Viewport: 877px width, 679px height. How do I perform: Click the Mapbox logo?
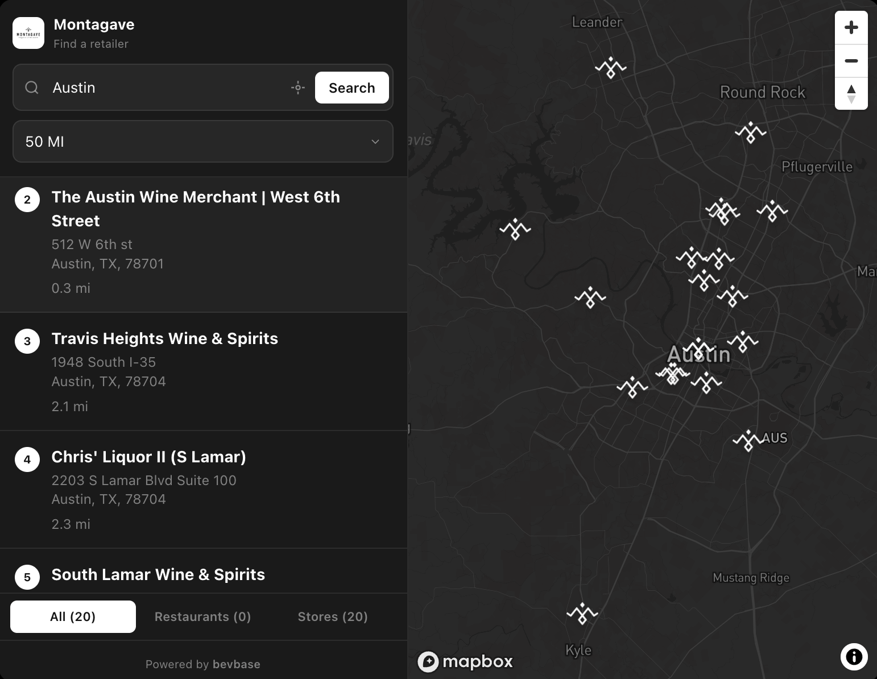pos(465,661)
